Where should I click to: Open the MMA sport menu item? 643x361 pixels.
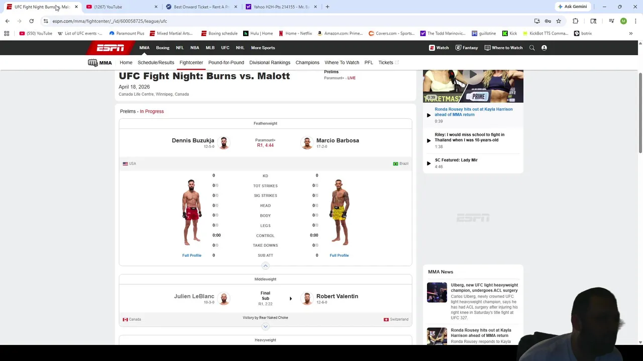(144, 48)
